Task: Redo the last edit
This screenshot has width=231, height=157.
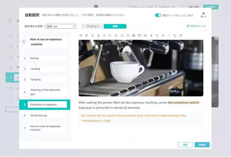Action: coord(181,35)
